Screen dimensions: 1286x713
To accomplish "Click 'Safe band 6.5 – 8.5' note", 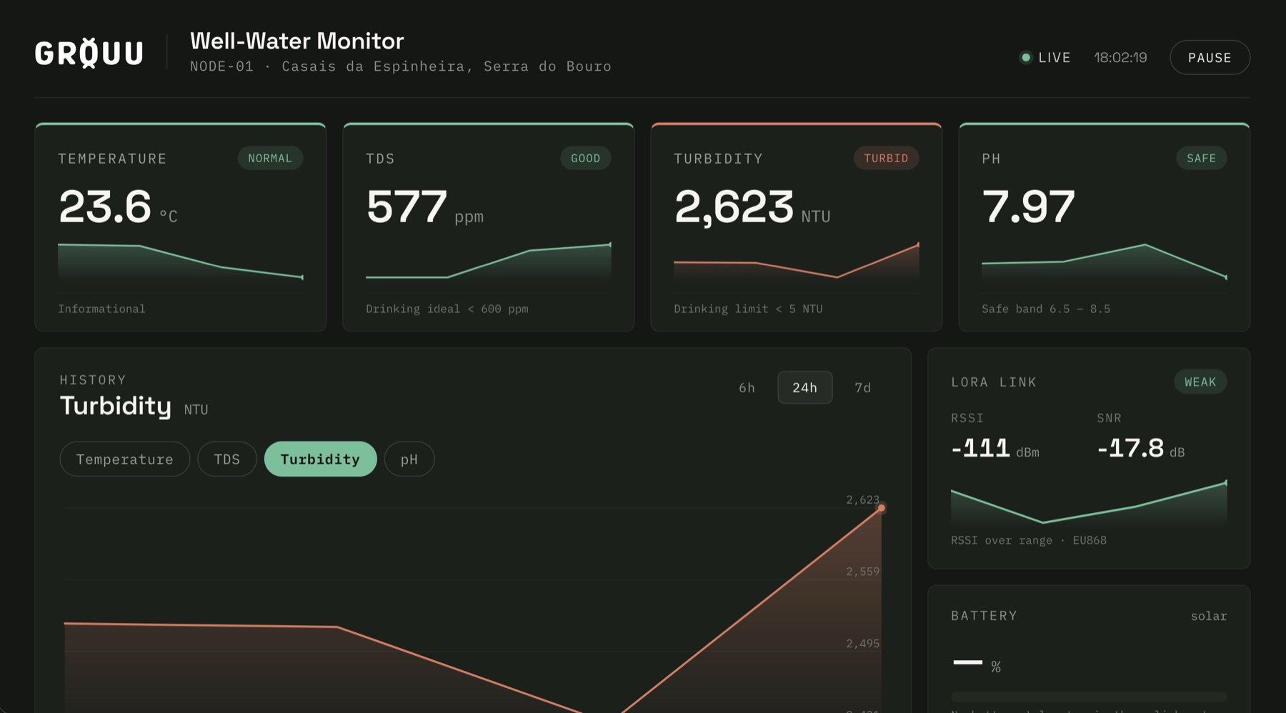I will click(1046, 309).
